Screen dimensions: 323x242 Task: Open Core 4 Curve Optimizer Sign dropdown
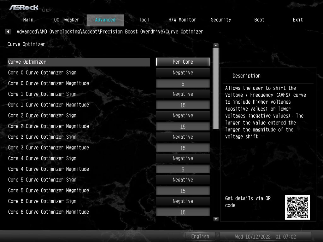(183, 158)
